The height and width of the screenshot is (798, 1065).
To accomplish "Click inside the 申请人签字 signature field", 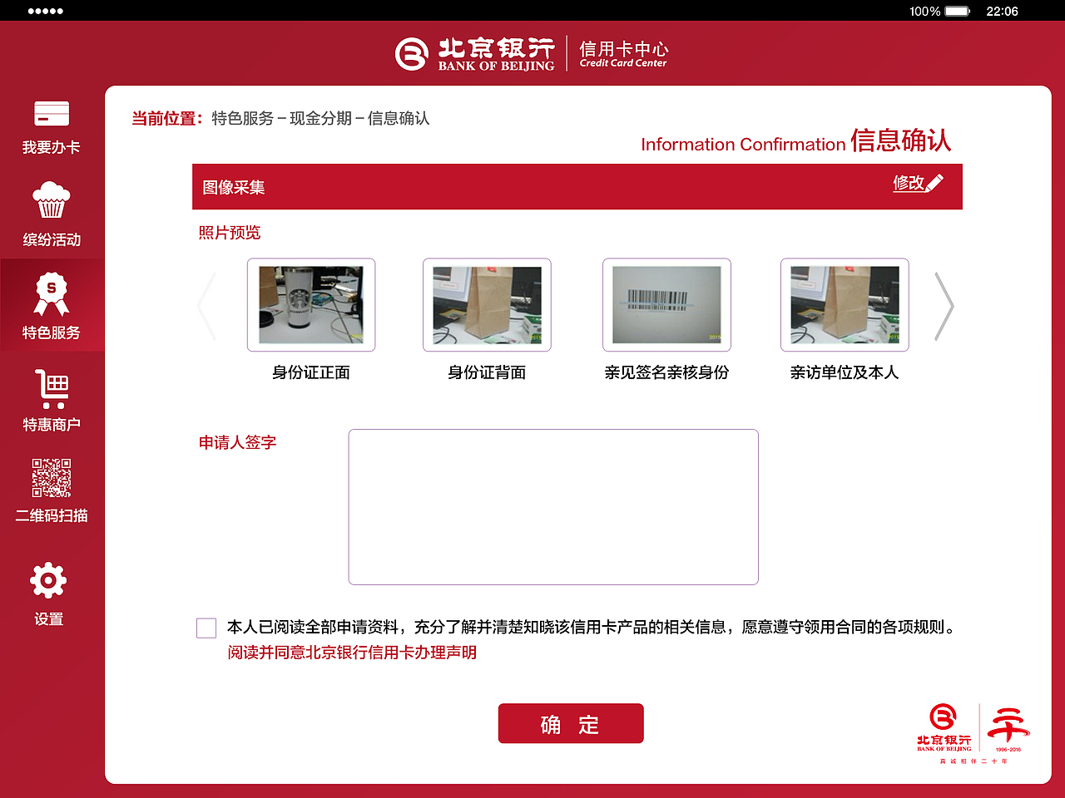I will (x=553, y=506).
